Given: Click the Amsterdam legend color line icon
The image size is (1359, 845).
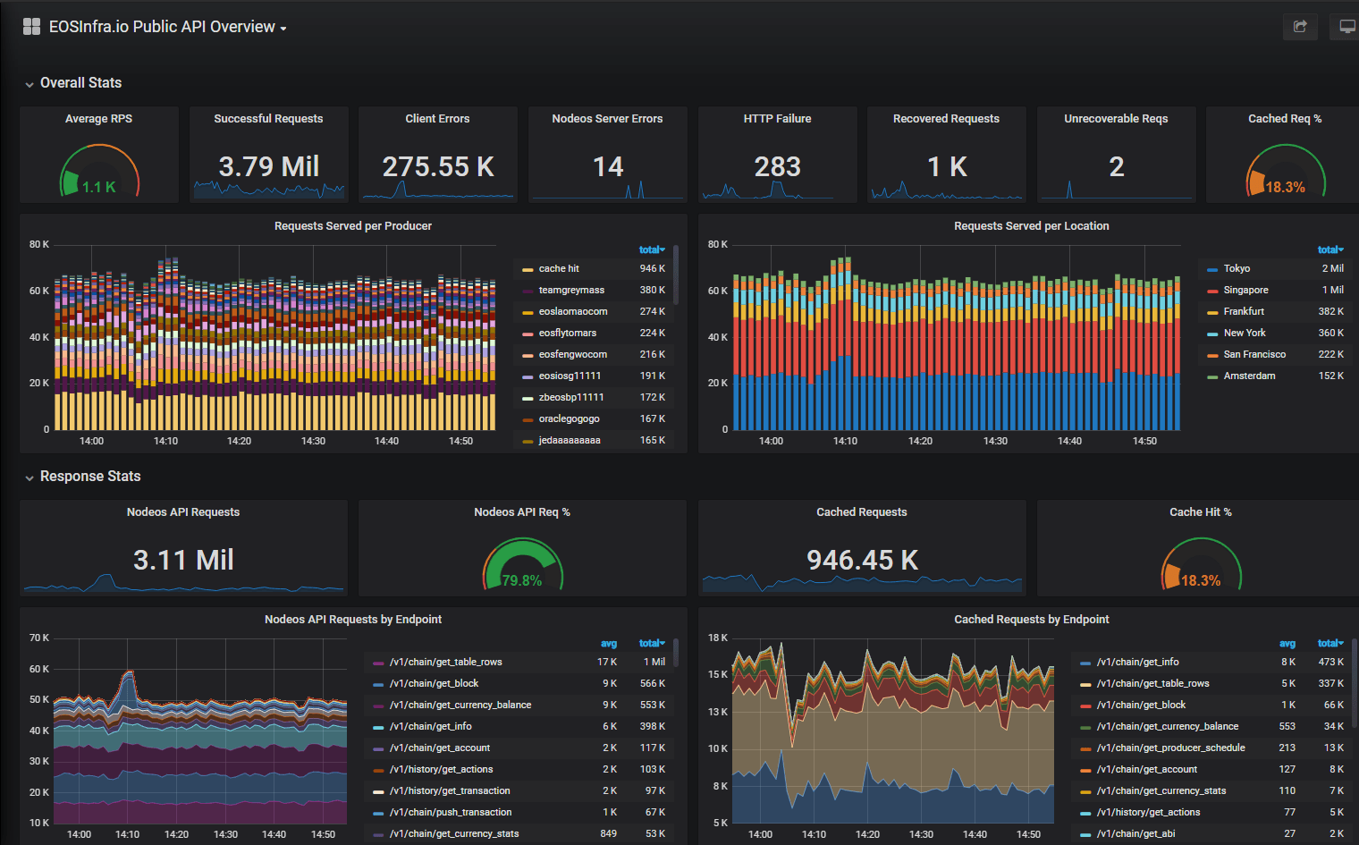Looking at the screenshot, I should (1212, 376).
